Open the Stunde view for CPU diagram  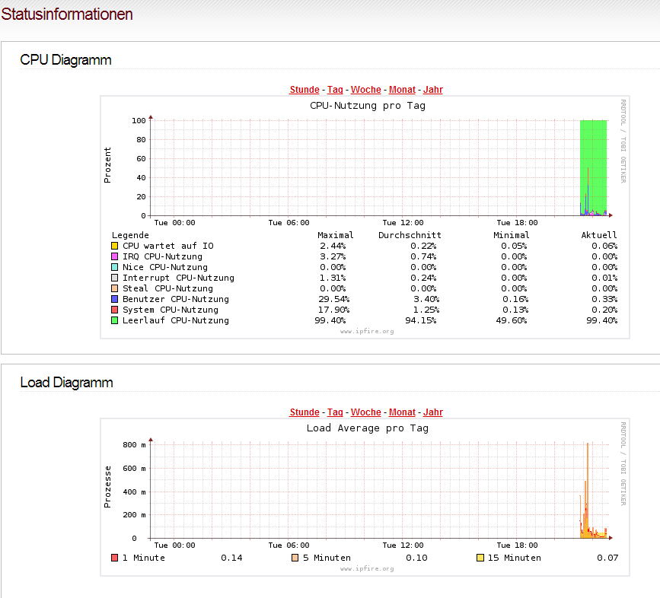(304, 90)
